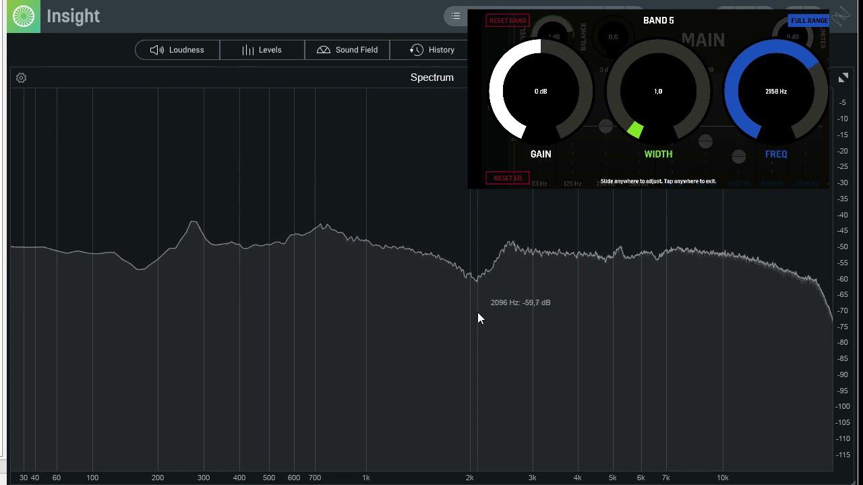Click the Sound Field dome icon
The height and width of the screenshot is (485, 863).
324,50
